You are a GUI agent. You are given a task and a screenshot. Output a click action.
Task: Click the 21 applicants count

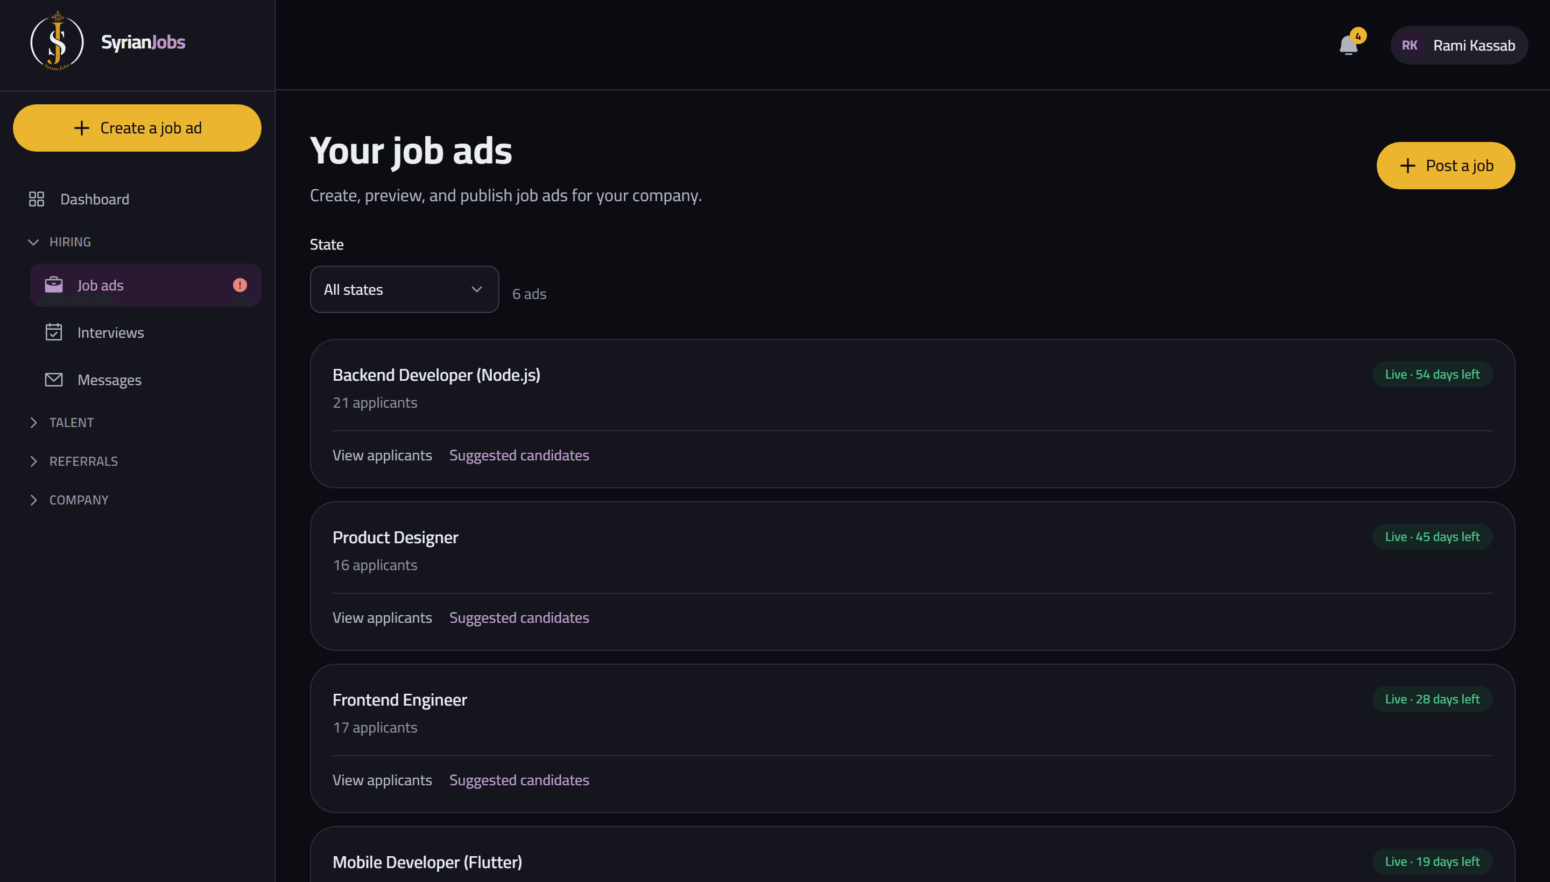(x=375, y=403)
